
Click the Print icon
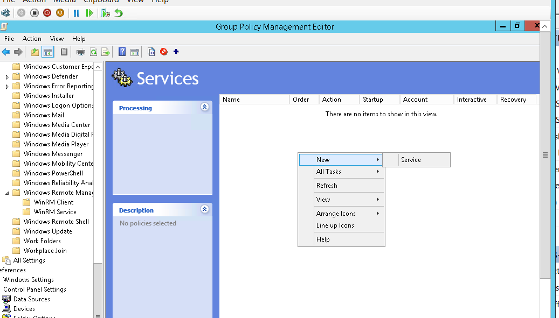pos(80,52)
